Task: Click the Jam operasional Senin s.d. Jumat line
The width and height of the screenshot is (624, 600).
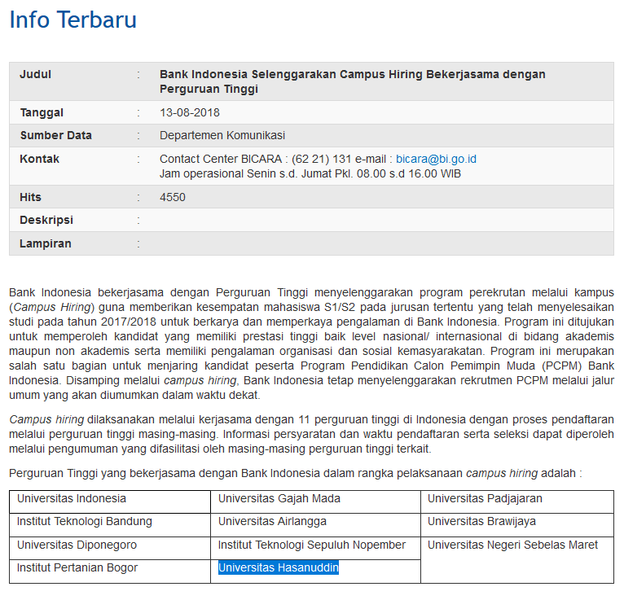Action: [310, 173]
